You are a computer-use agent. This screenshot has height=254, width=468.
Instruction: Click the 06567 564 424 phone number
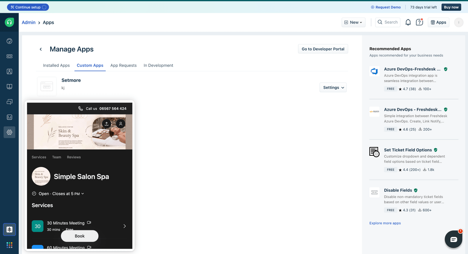(113, 108)
